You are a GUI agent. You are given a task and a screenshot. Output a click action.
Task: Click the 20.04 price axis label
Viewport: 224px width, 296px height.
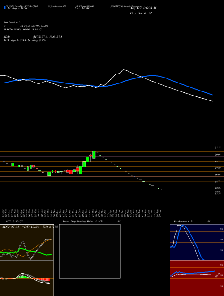pos(218,155)
